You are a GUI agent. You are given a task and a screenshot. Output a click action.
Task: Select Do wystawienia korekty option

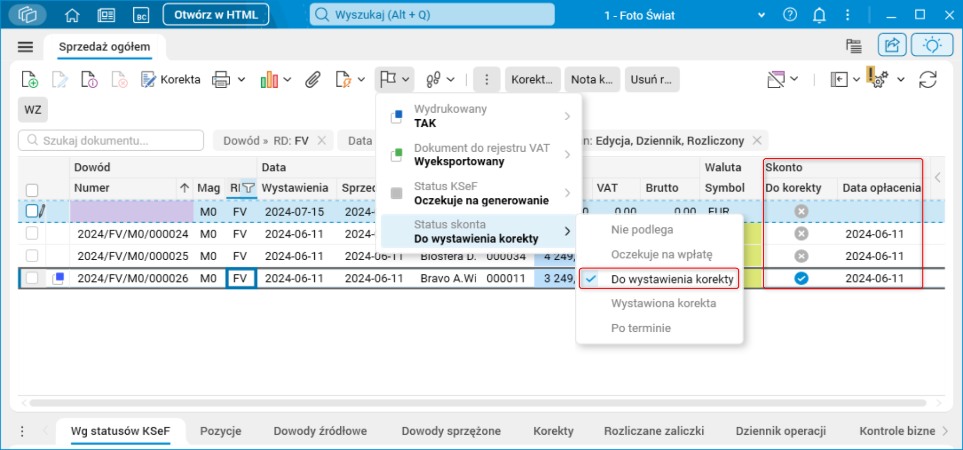coord(659,279)
